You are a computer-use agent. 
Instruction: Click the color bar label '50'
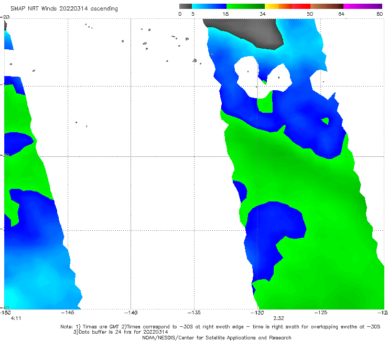[x=310, y=14]
